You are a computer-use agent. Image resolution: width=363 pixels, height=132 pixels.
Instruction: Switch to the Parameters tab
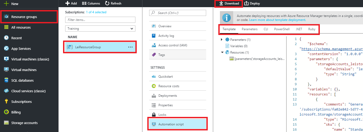pos(250,29)
